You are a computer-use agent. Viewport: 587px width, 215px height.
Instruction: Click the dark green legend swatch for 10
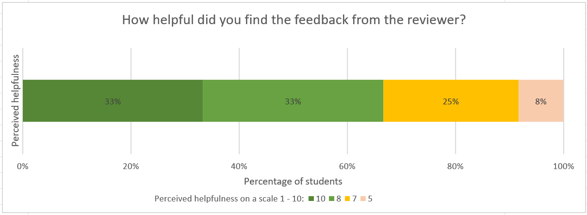pyautogui.click(x=310, y=199)
